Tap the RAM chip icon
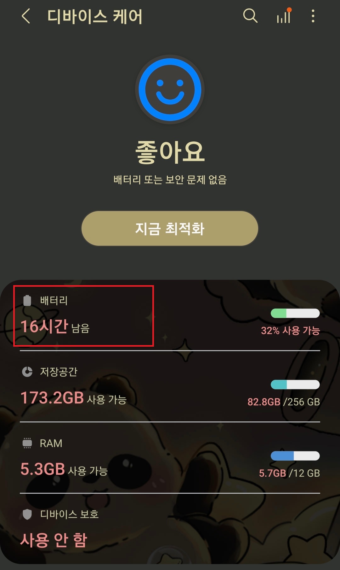The height and width of the screenshot is (570, 340). (27, 443)
